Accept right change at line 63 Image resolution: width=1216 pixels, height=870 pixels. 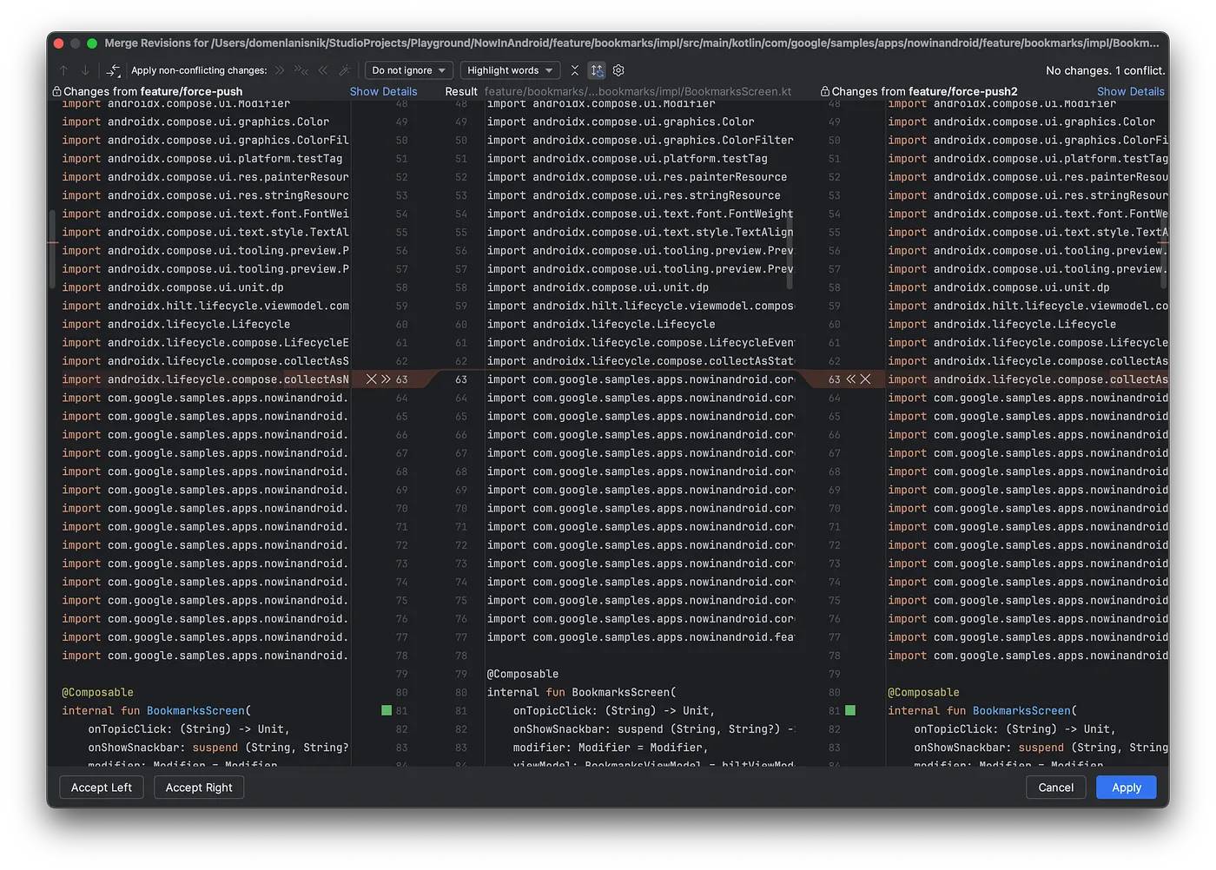[851, 379]
